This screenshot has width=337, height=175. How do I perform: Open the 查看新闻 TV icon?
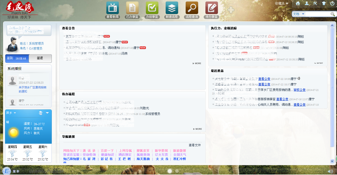coord(112,8)
